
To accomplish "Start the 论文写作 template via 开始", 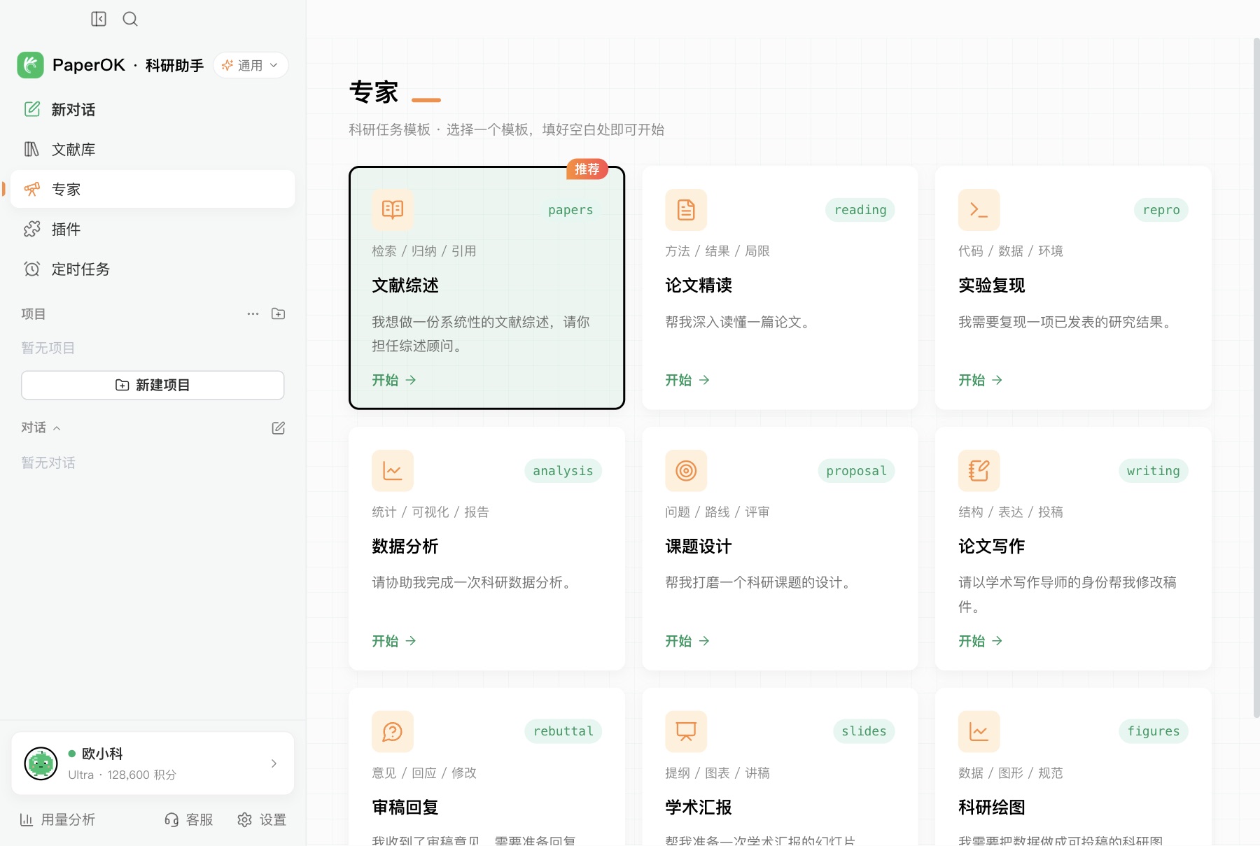I will (981, 641).
